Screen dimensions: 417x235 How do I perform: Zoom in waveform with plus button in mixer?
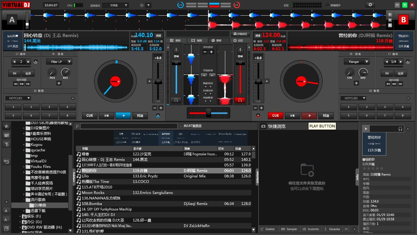[211, 52]
